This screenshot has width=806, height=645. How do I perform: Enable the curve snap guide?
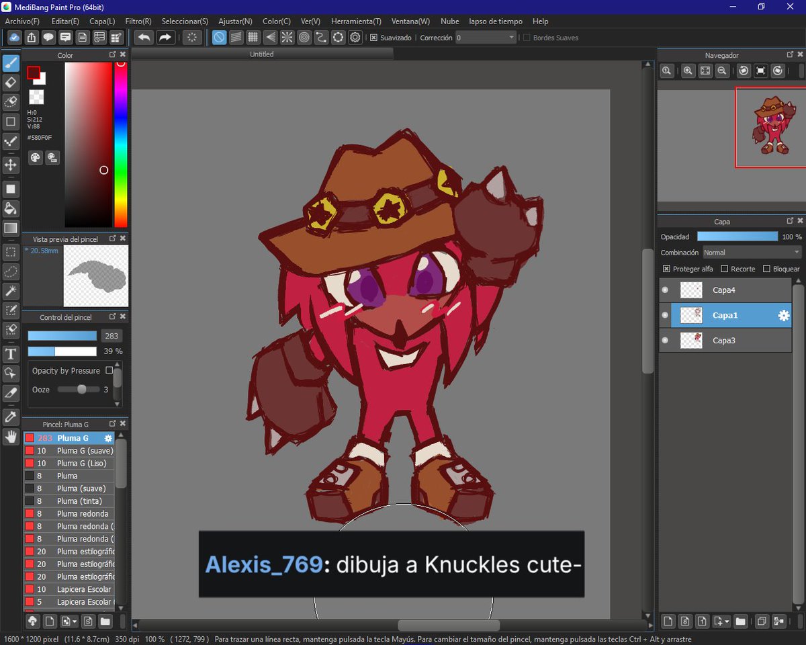(x=321, y=38)
